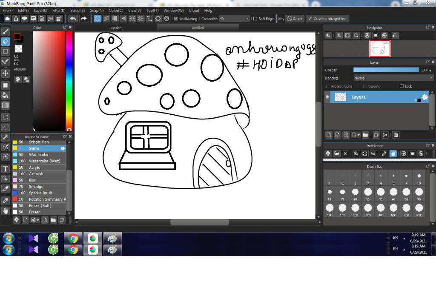Select the Gradient tool
Image resolution: width=436 pixels, height=281 pixels.
(5, 105)
